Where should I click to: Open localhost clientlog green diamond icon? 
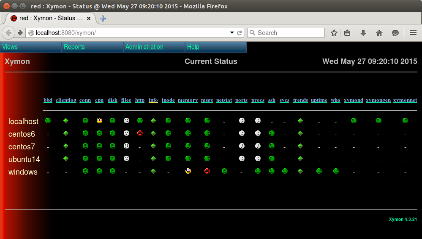(66, 121)
